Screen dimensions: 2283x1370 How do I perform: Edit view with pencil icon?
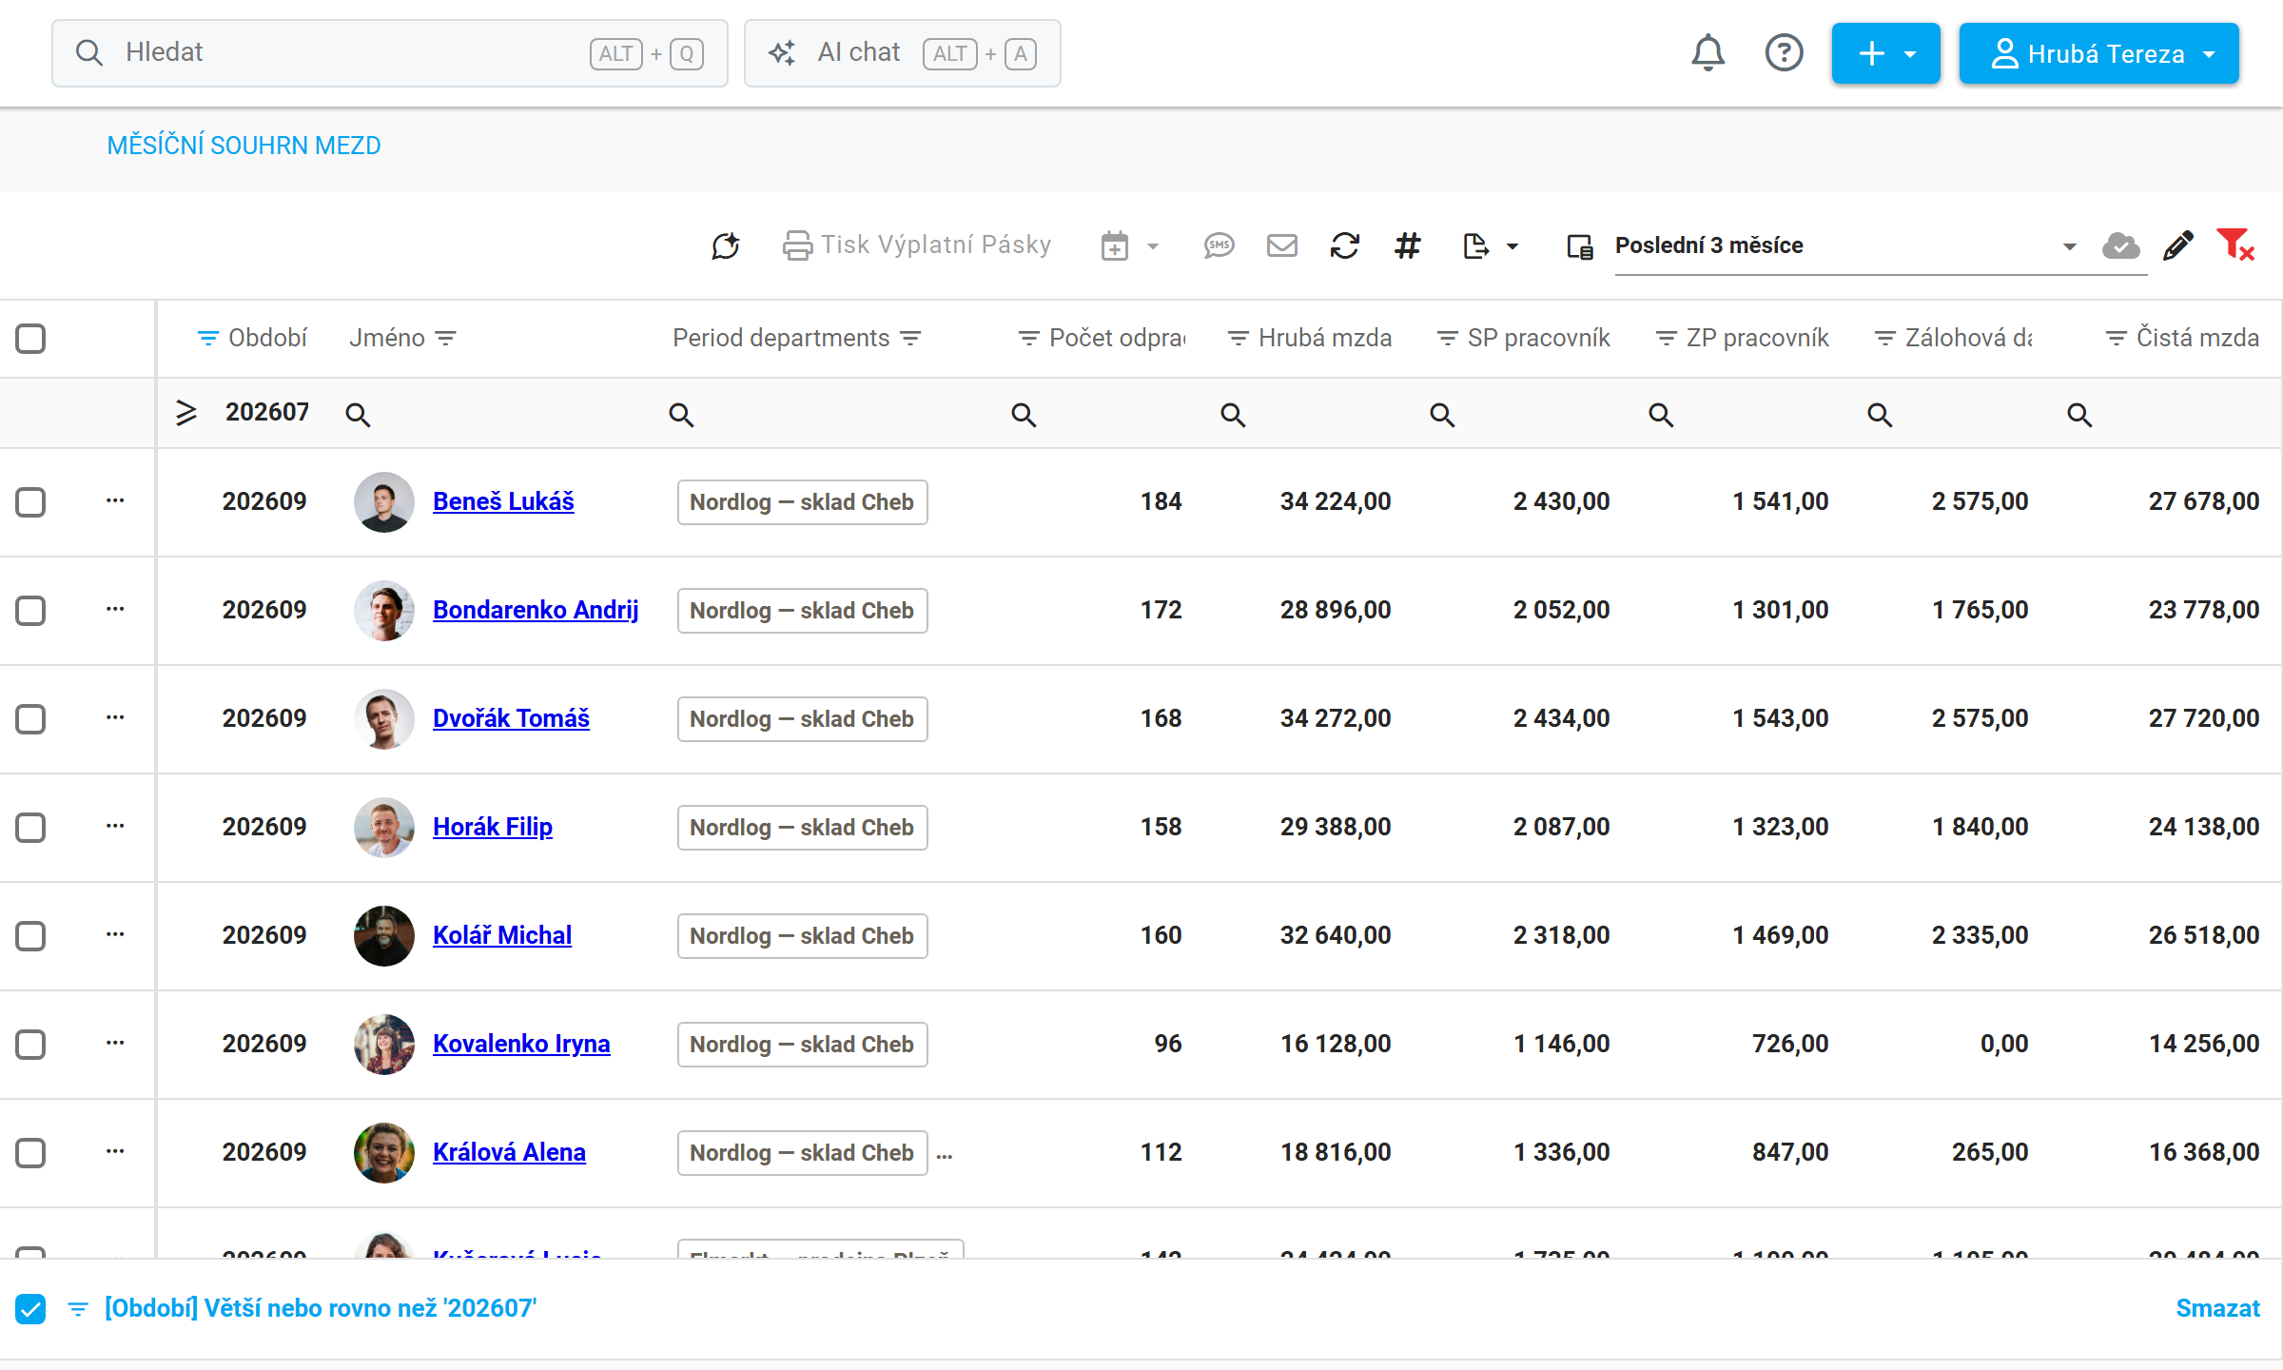pos(2178,245)
